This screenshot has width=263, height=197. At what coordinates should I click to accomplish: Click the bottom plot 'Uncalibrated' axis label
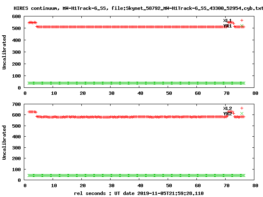(x=4, y=142)
